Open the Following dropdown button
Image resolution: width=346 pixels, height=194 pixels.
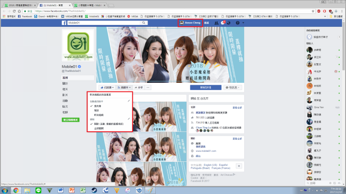click(124, 88)
